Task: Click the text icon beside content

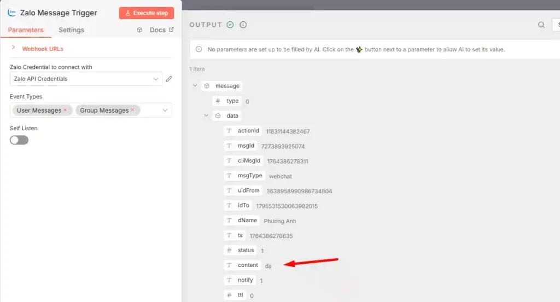Action: point(229,265)
